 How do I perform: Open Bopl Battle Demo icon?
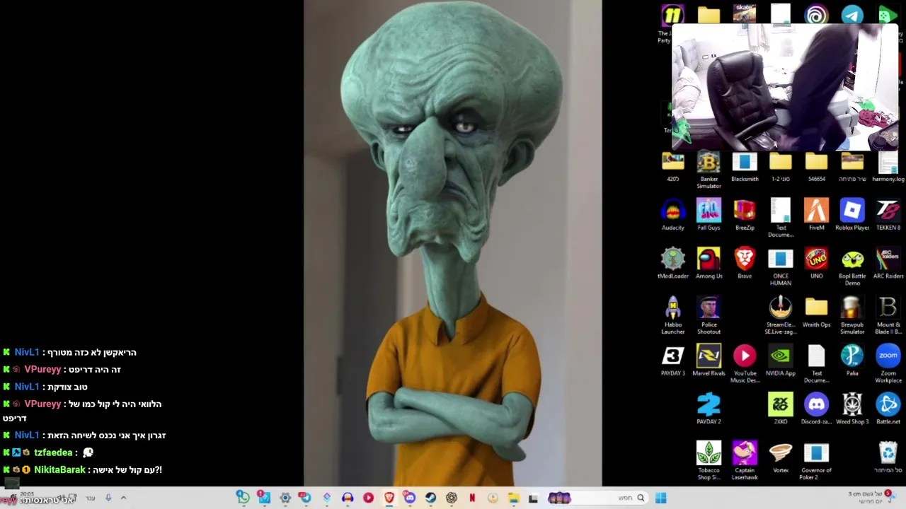coord(852,266)
